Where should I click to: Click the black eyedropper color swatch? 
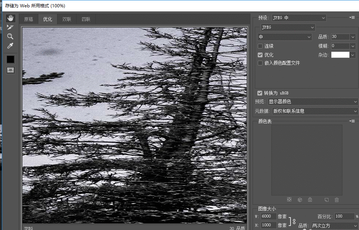[x=10, y=59]
